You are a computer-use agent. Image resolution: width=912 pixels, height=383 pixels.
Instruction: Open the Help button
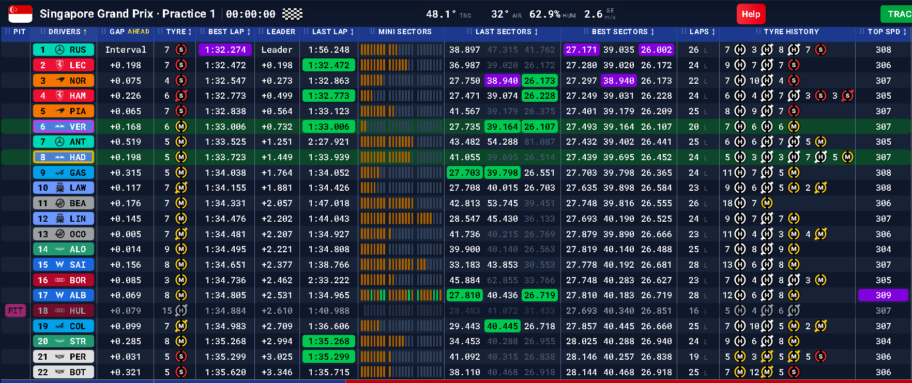click(751, 14)
